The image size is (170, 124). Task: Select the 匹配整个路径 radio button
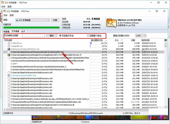click(x=88, y=35)
